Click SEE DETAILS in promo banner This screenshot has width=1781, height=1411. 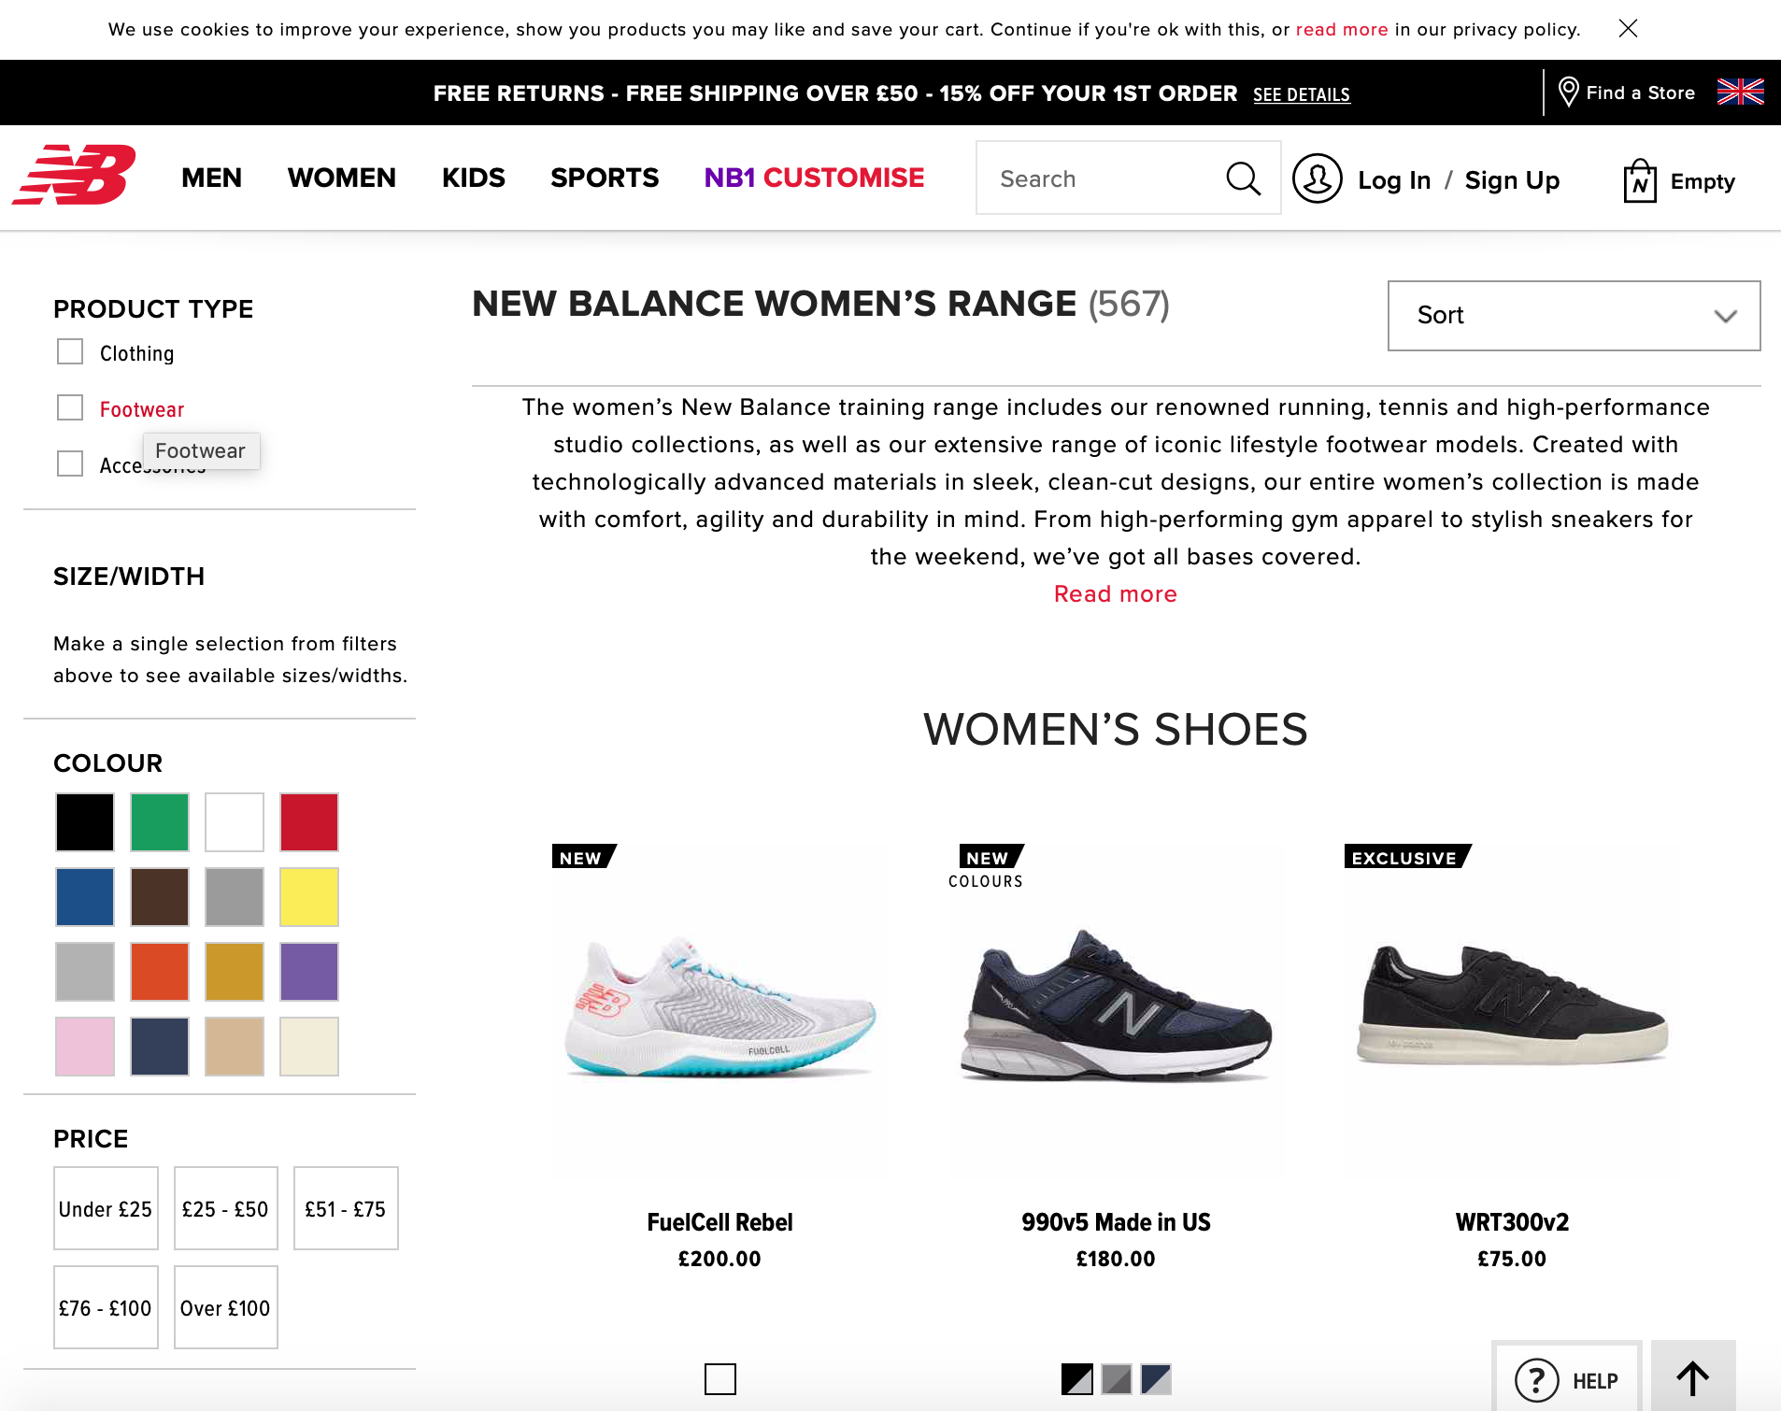pyautogui.click(x=1302, y=94)
